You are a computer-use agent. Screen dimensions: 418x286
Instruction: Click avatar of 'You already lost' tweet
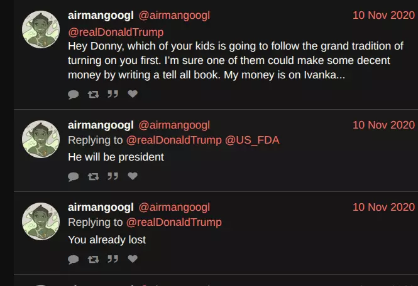coord(41,221)
